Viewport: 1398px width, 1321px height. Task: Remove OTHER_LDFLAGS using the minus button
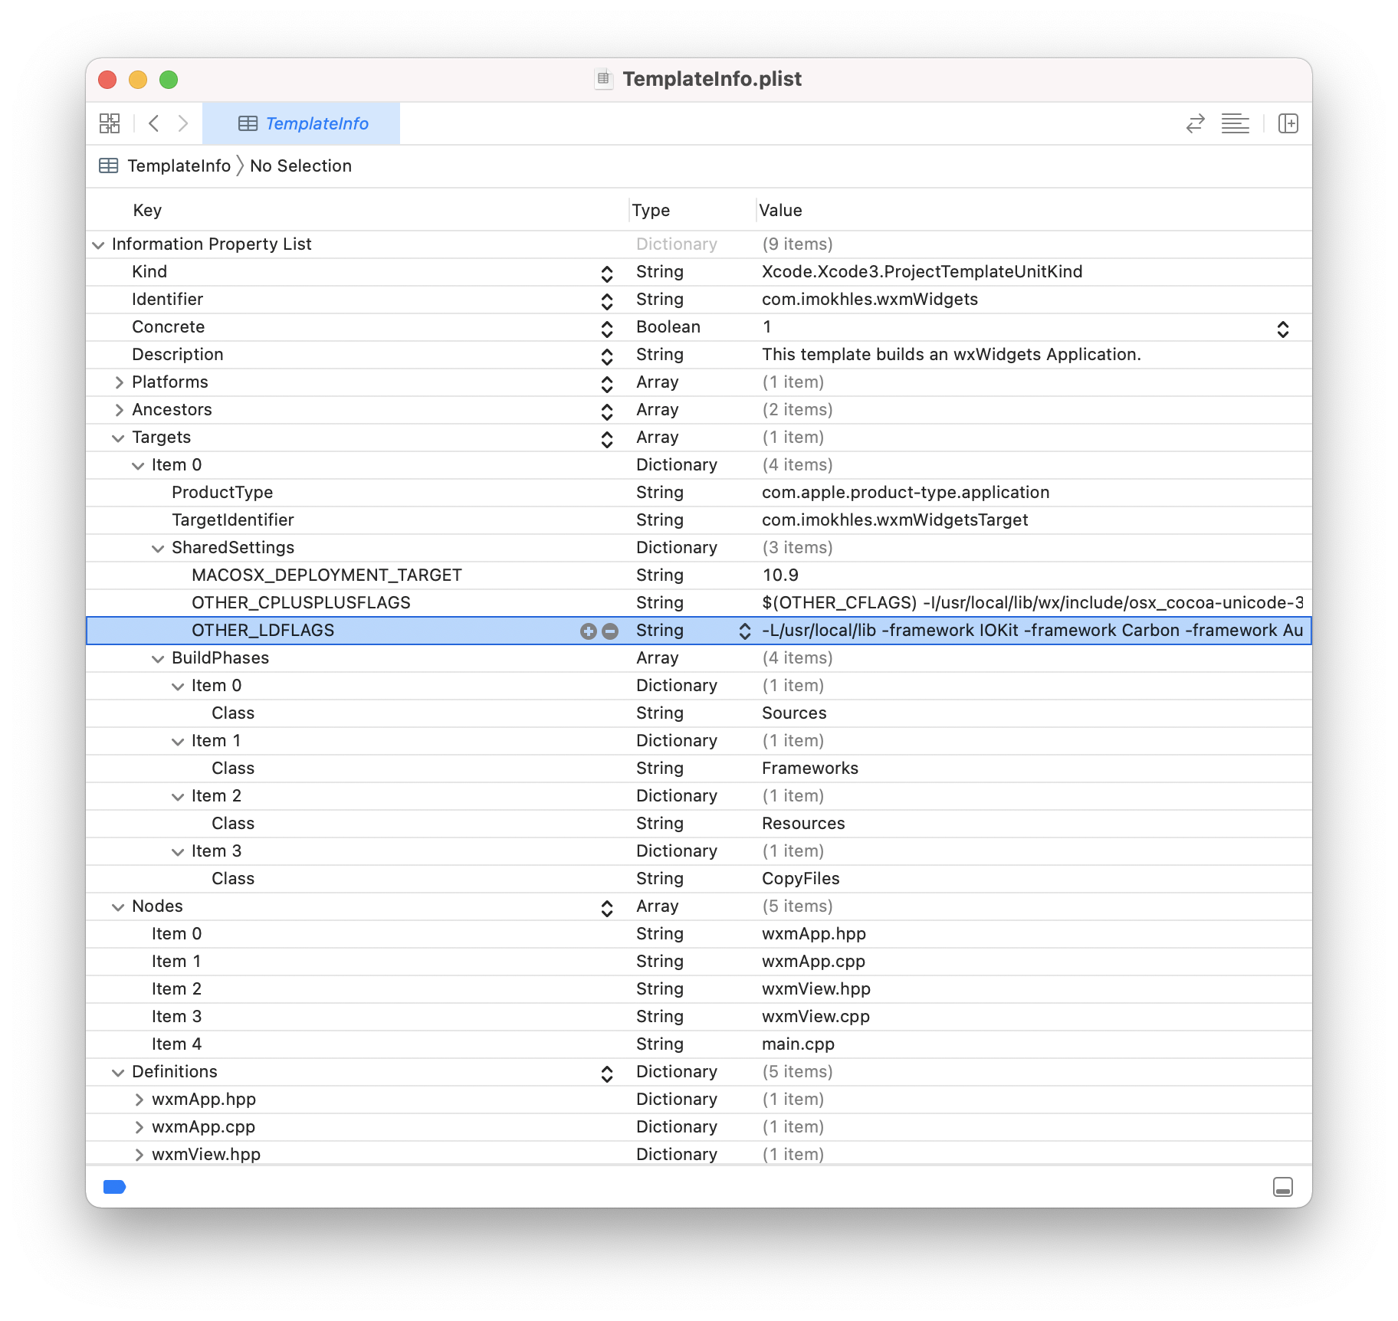(x=611, y=631)
